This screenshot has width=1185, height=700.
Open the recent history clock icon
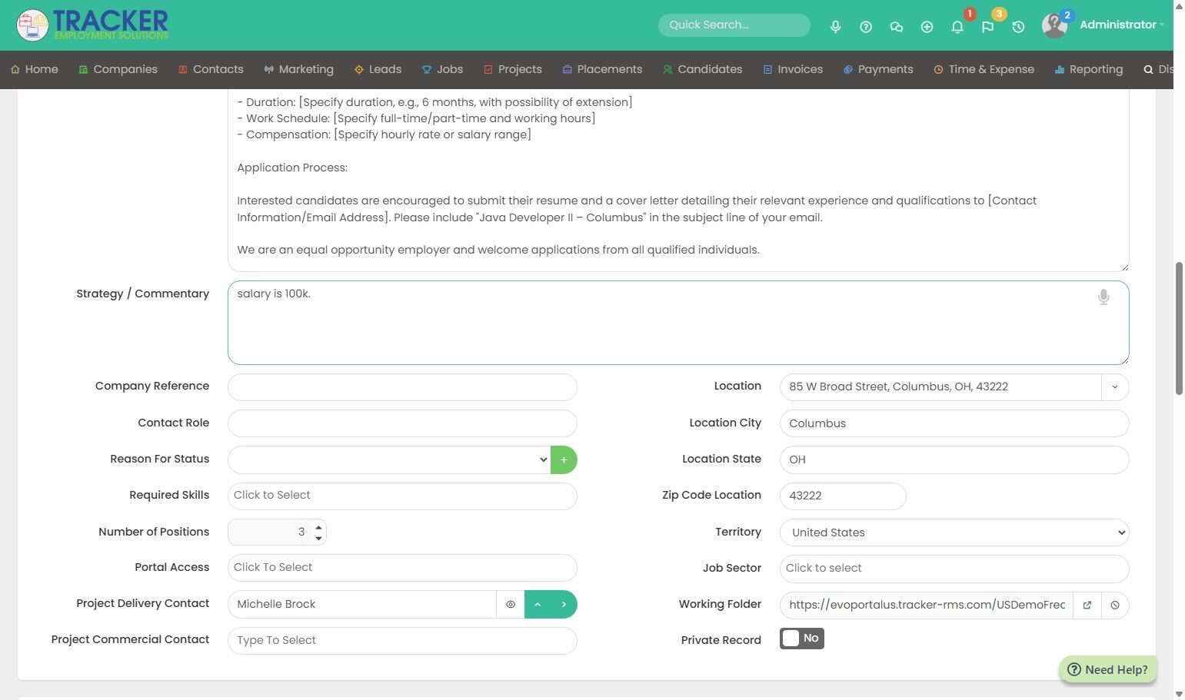point(1018,26)
